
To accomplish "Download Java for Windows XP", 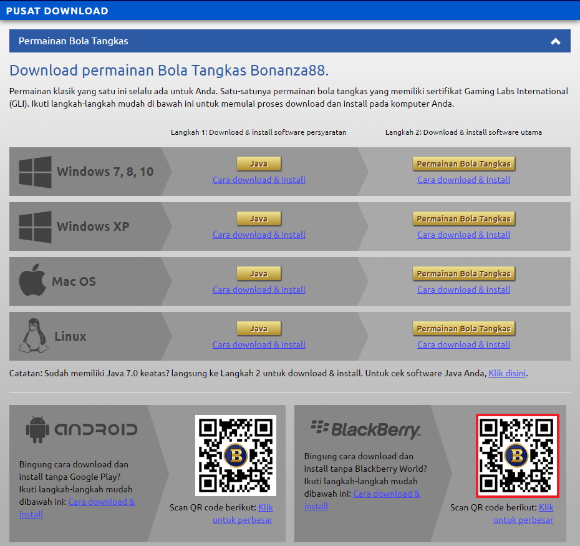I will [x=259, y=219].
